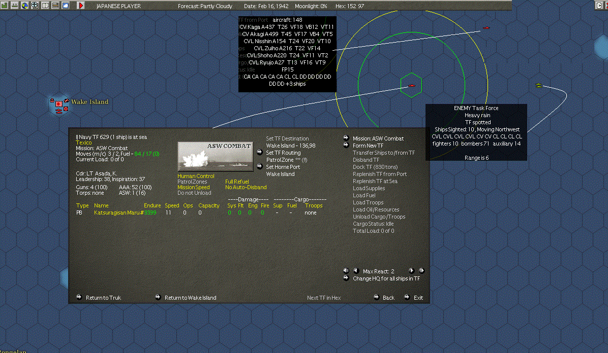Viewport: 608px width, 353px height.
Task: Decrease Max React by one
Action: click(356, 270)
